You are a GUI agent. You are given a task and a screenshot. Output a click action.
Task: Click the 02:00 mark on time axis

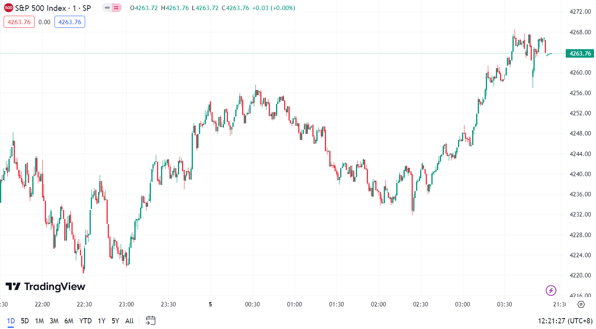[x=378, y=304]
